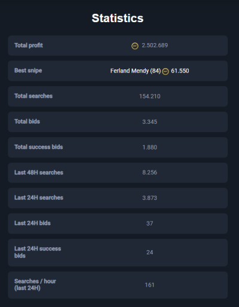Select the Last 48H searches label
The image size is (239, 307).
[x=39, y=172]
